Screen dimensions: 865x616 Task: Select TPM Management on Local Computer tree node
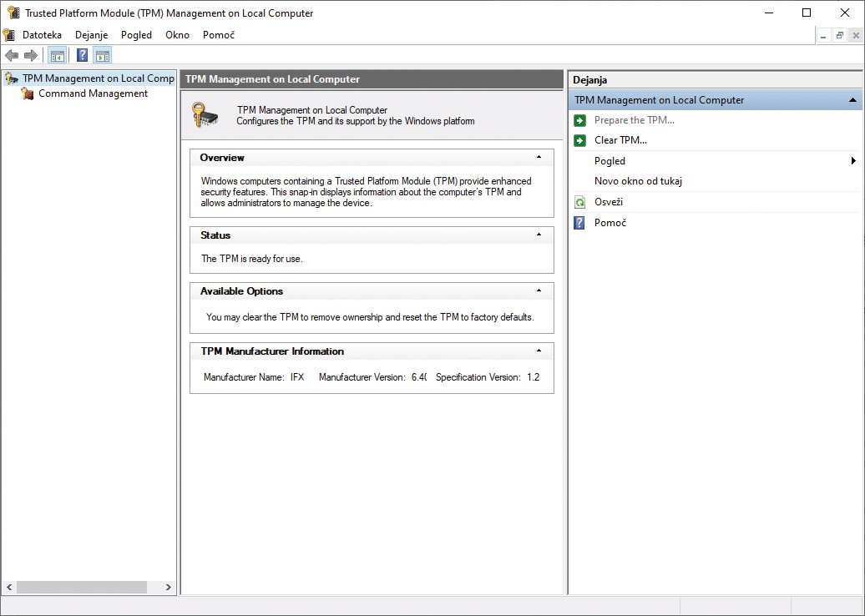pos(99,78)
